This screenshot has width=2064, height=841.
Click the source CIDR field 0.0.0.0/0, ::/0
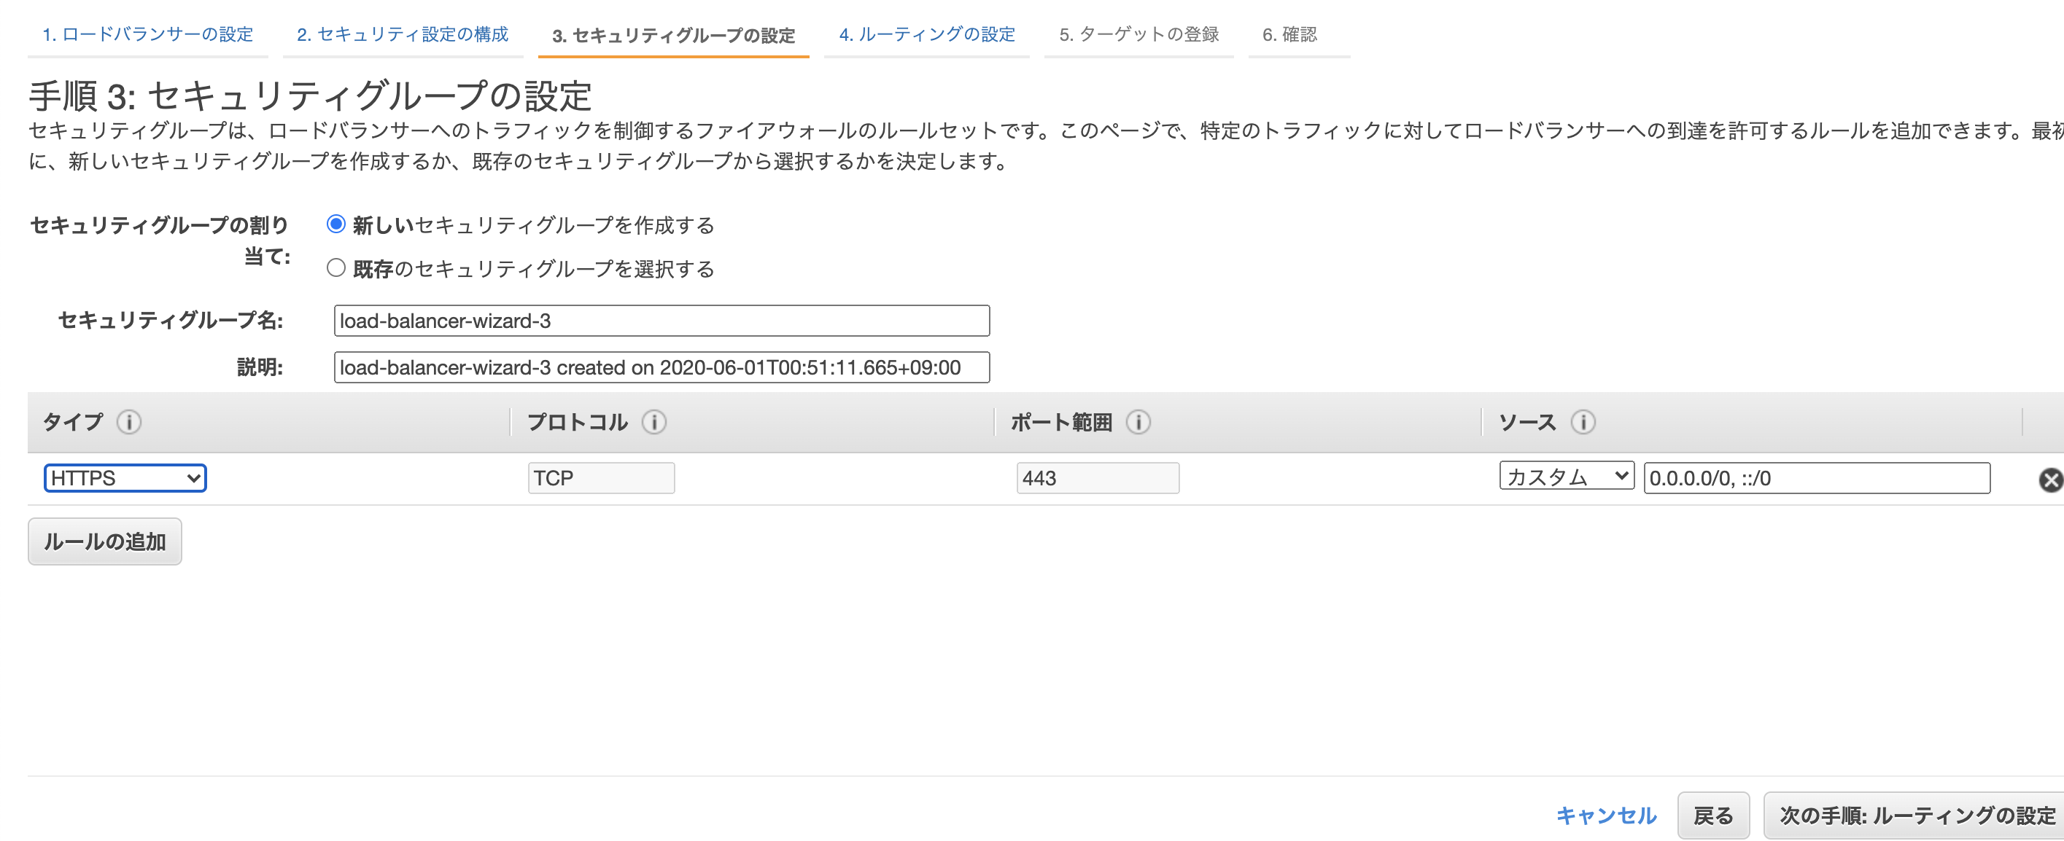(1817, 478)
